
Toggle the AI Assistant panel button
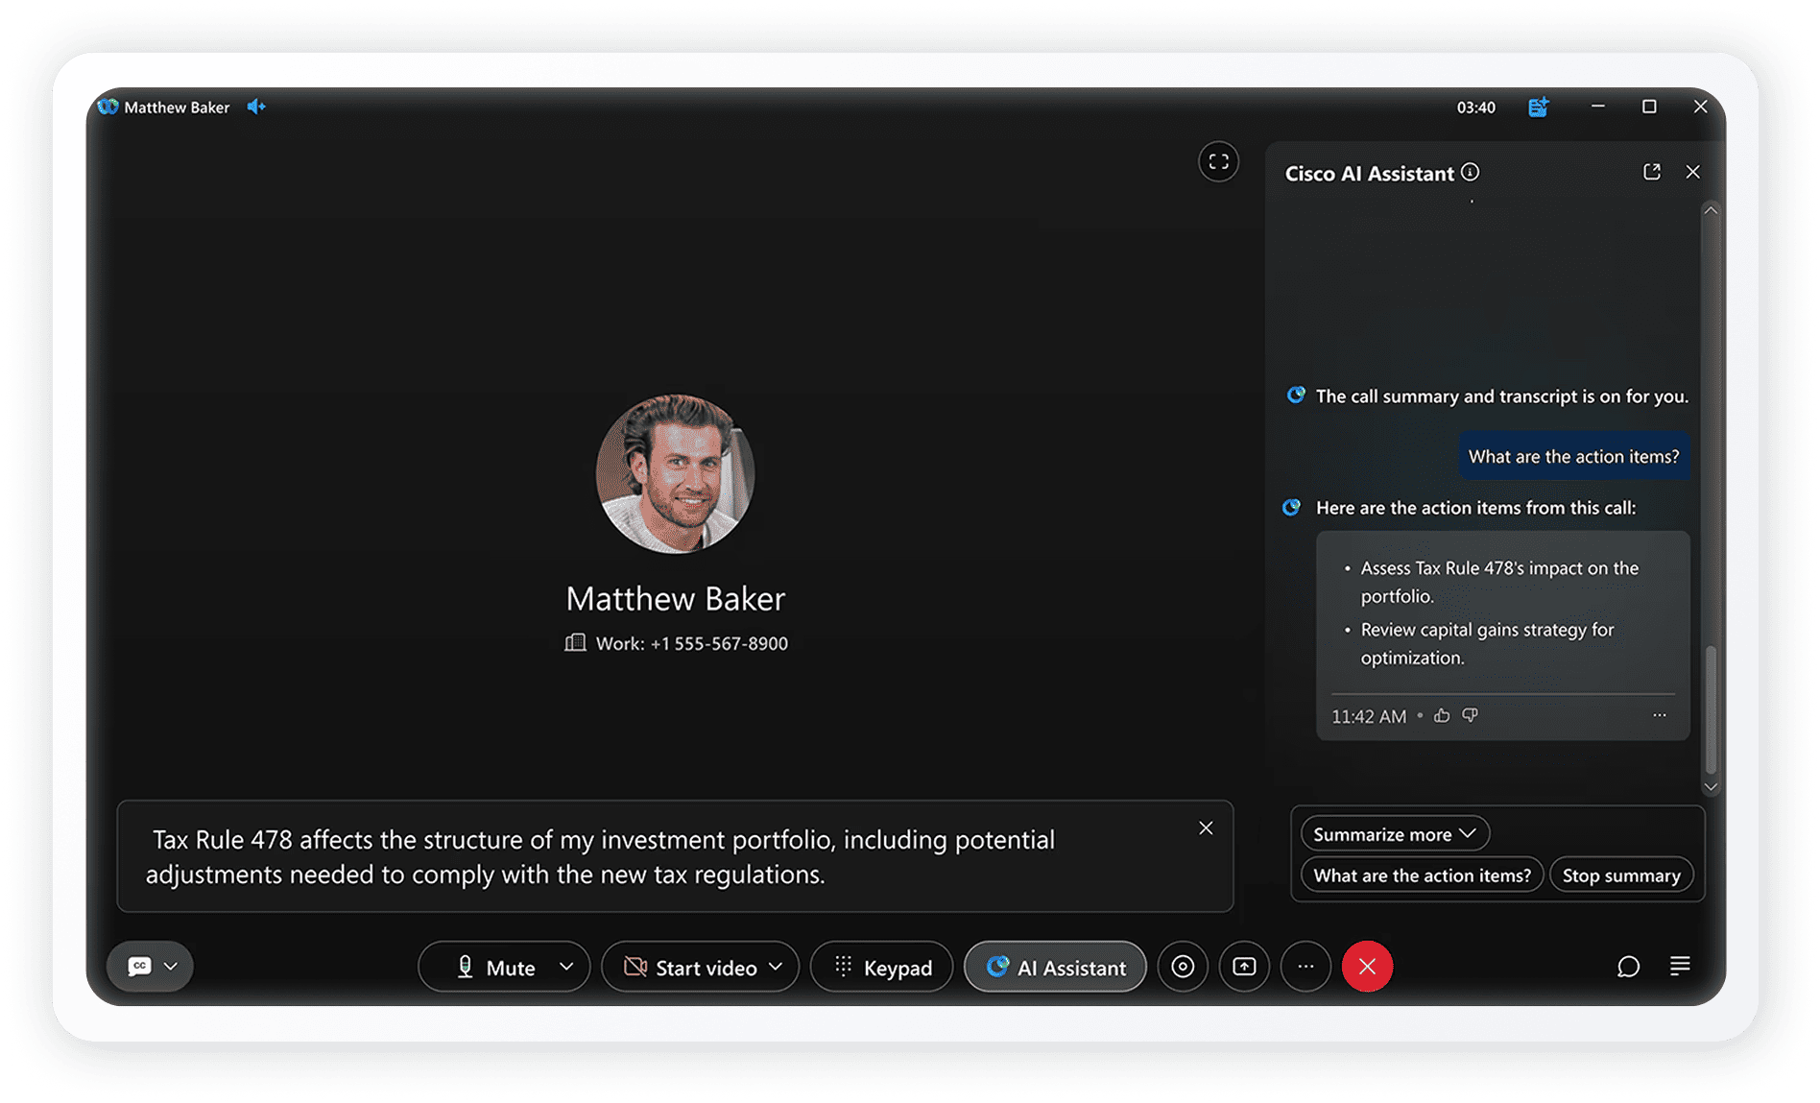tap(1055, 968)
